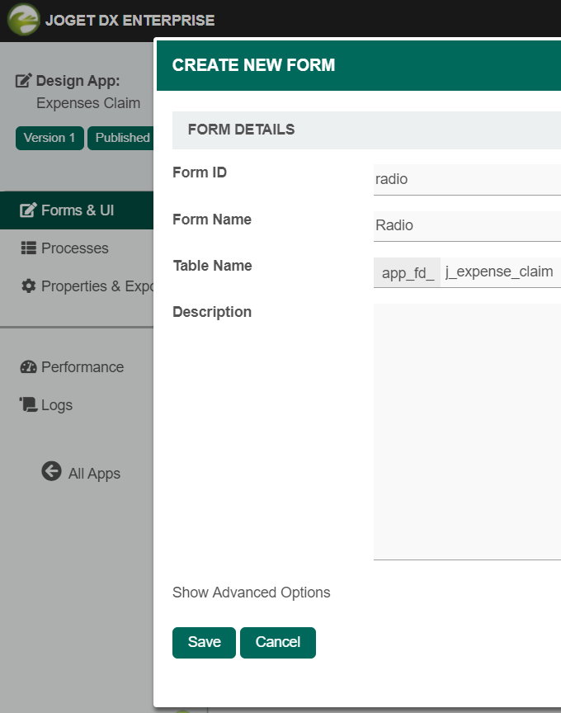Click the Expenses Claim app name
Viewport: 561px width, 713px height.
pyautogui.click(x=88, y=103)
